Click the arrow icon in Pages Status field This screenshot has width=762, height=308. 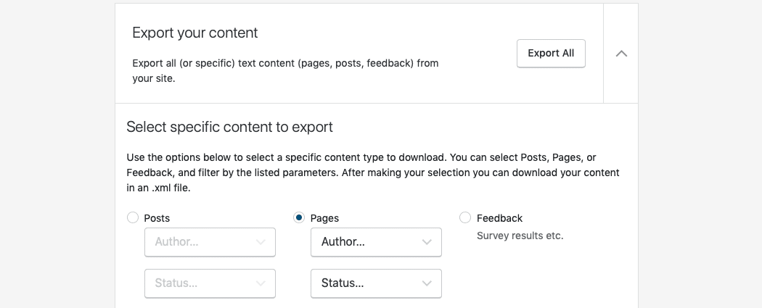[427, 284]
